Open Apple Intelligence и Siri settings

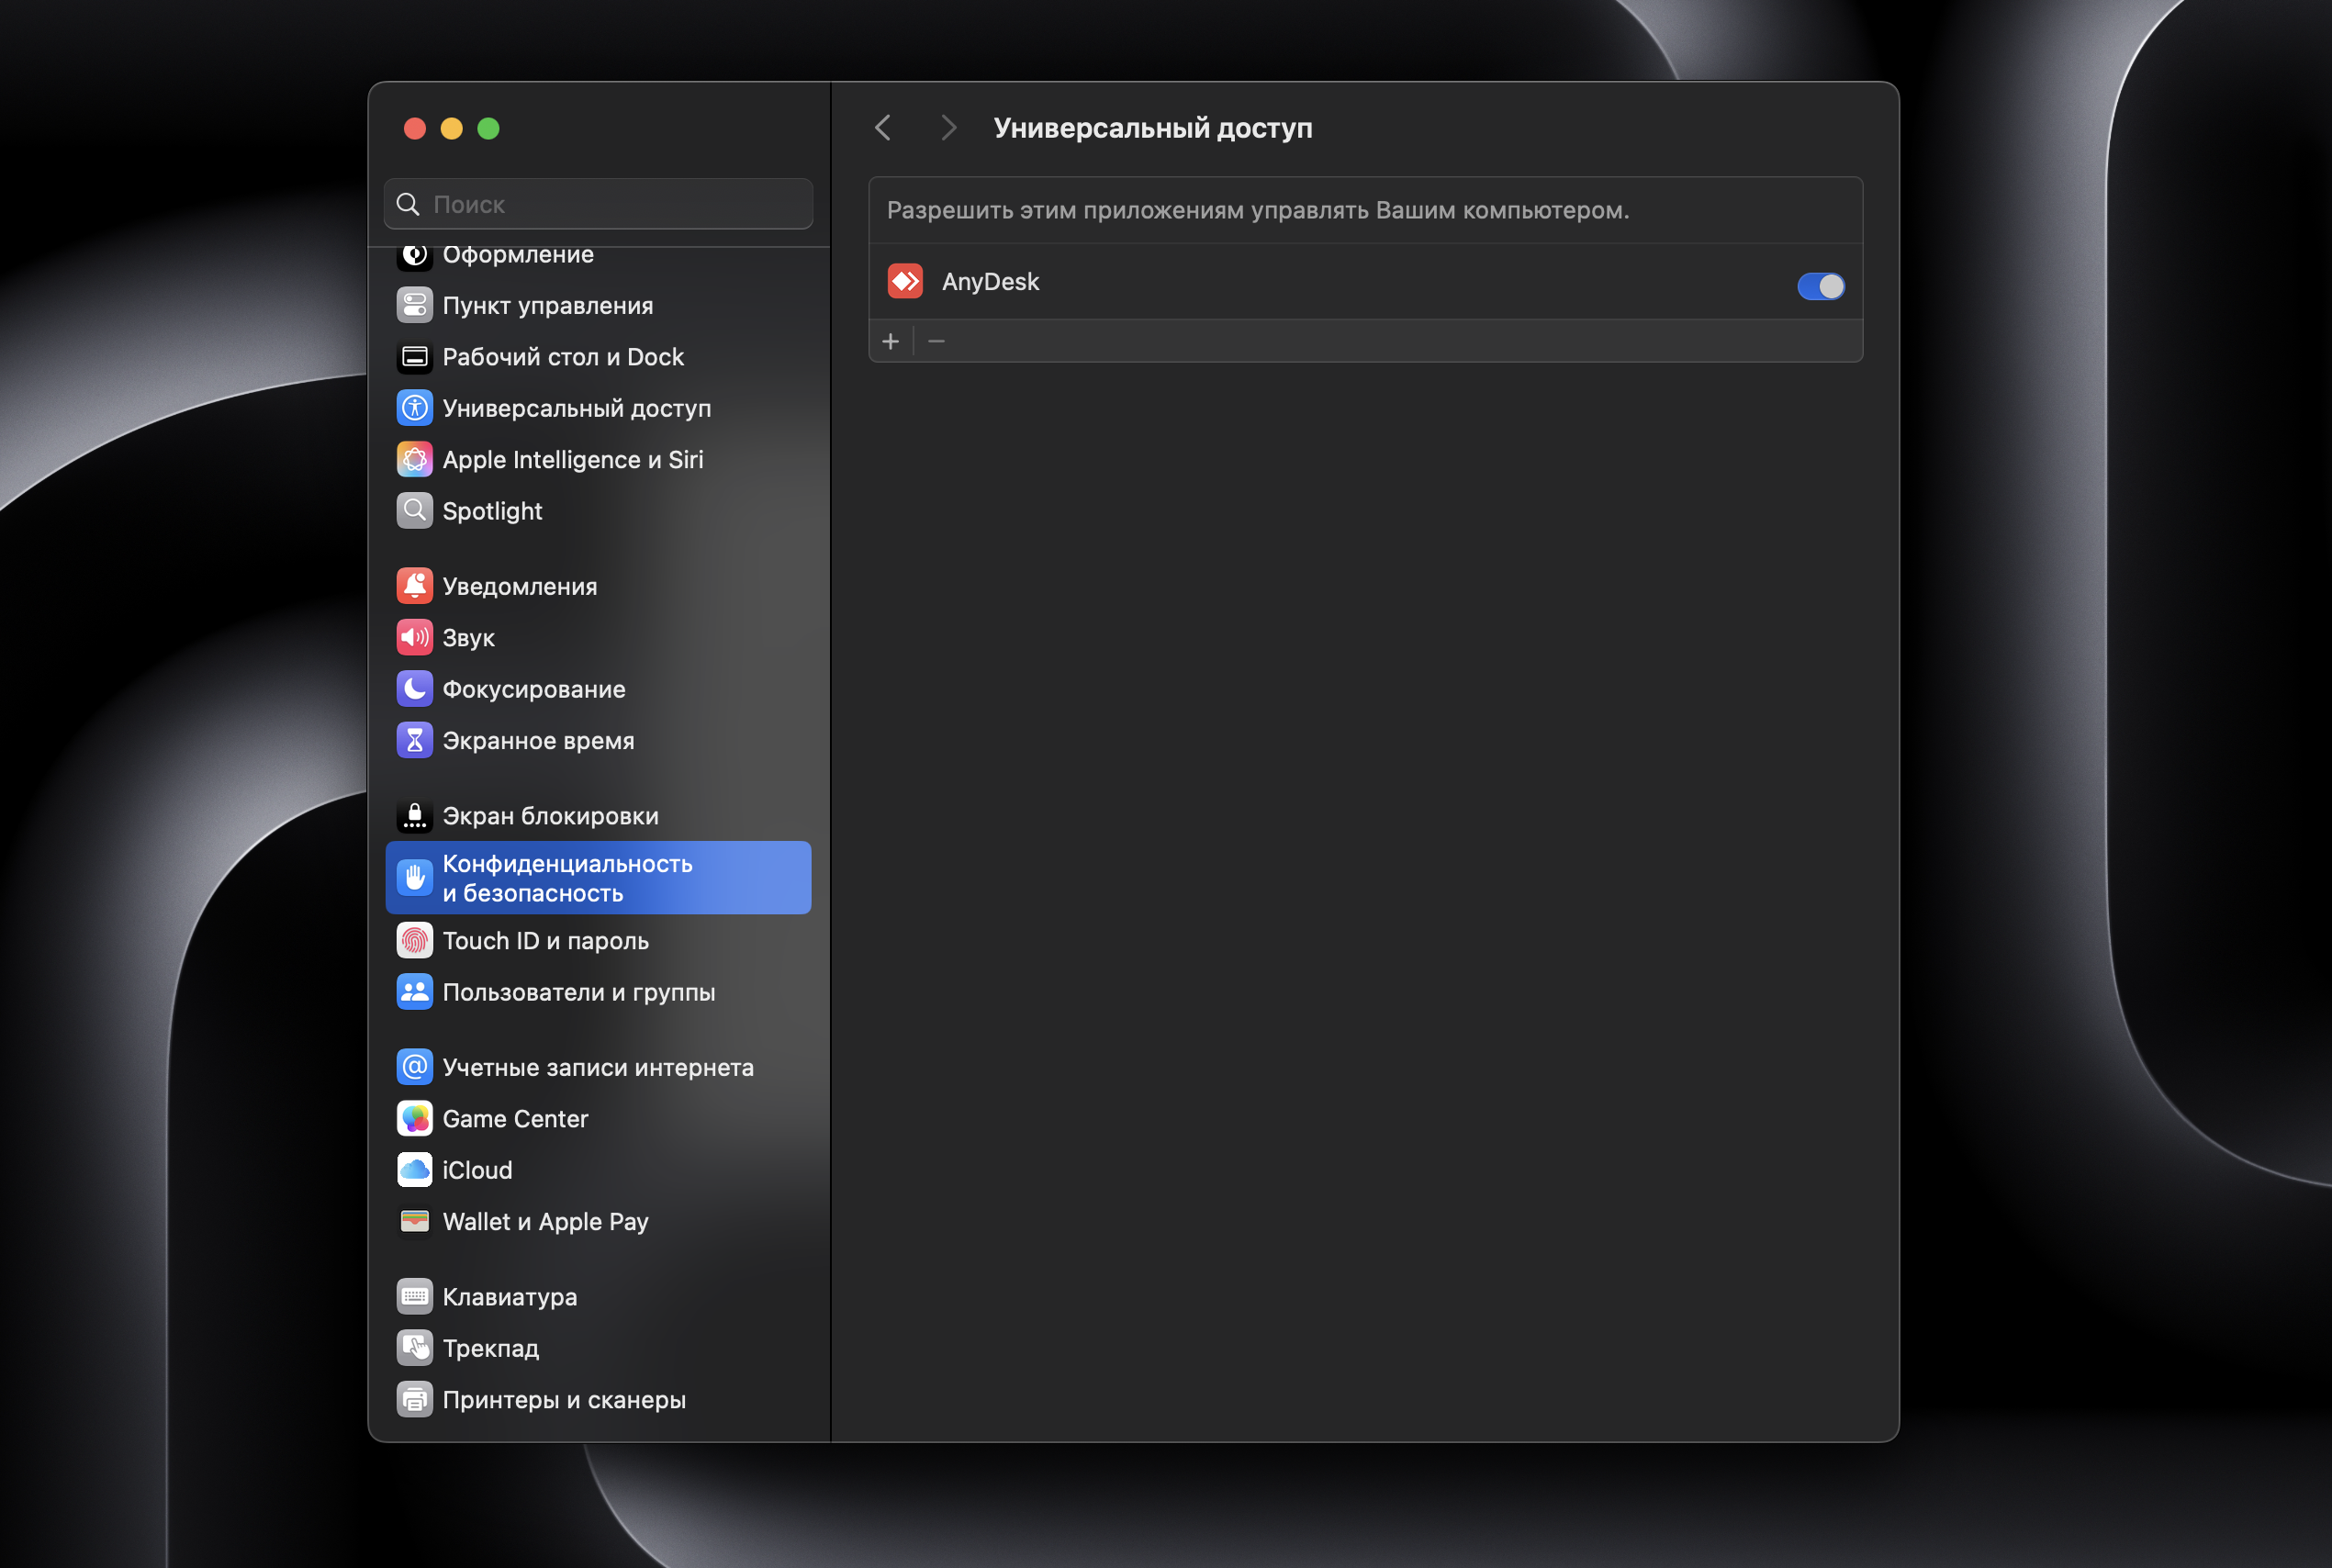(x=598, y=459)
